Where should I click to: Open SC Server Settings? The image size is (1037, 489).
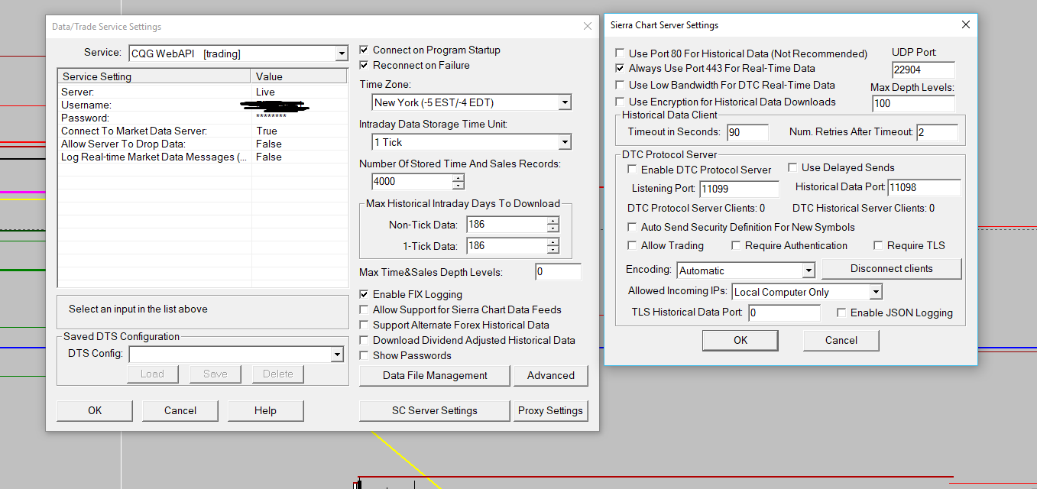pyautogui.click(x=435, y=410)
